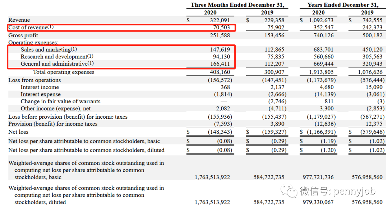Select the 'Net loss' row label
The image size is (388, 209).
18,132
